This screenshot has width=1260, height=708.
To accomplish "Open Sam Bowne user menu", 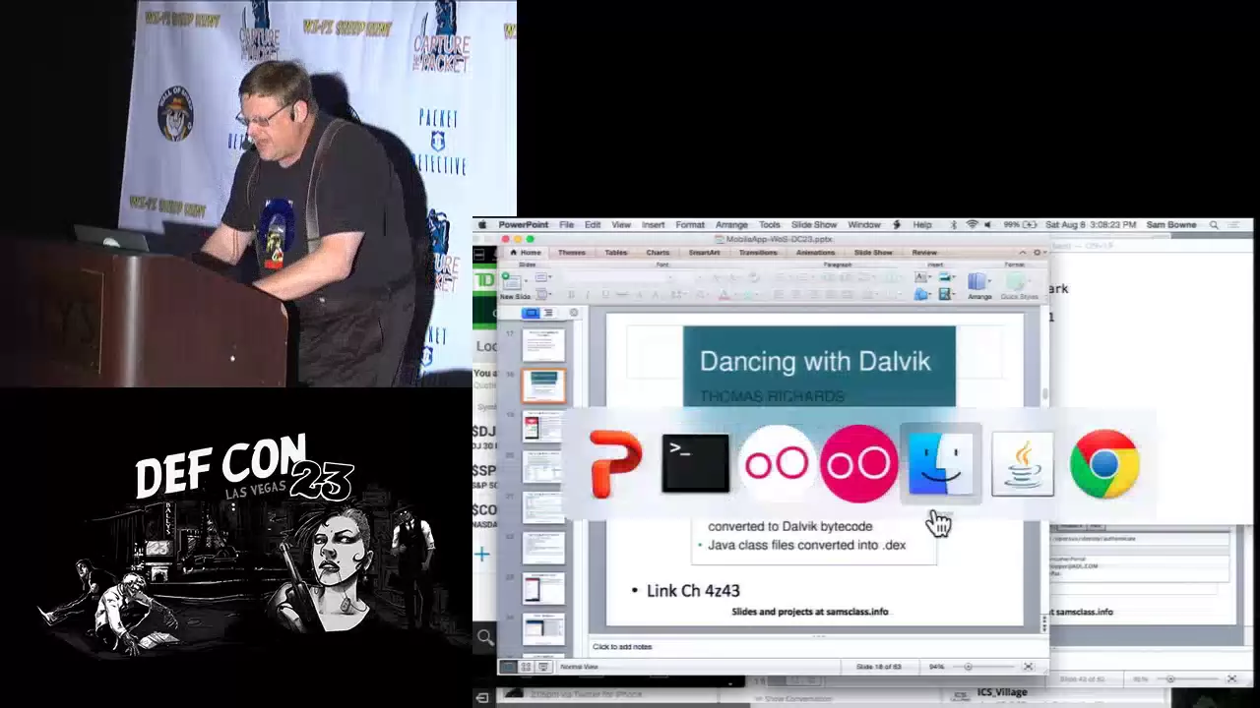I will [1170, 224].
